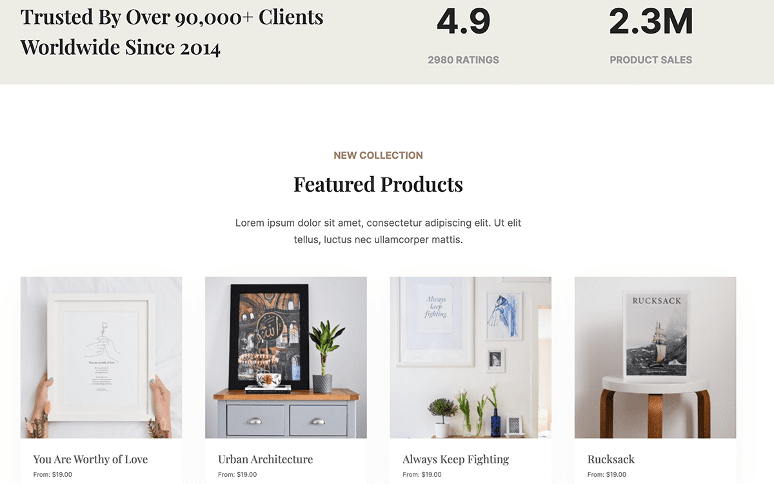Click the Lorem ipsum description paragraph
Image resolution: width=774 pixels, height=484 pixels.
(378, 231)
